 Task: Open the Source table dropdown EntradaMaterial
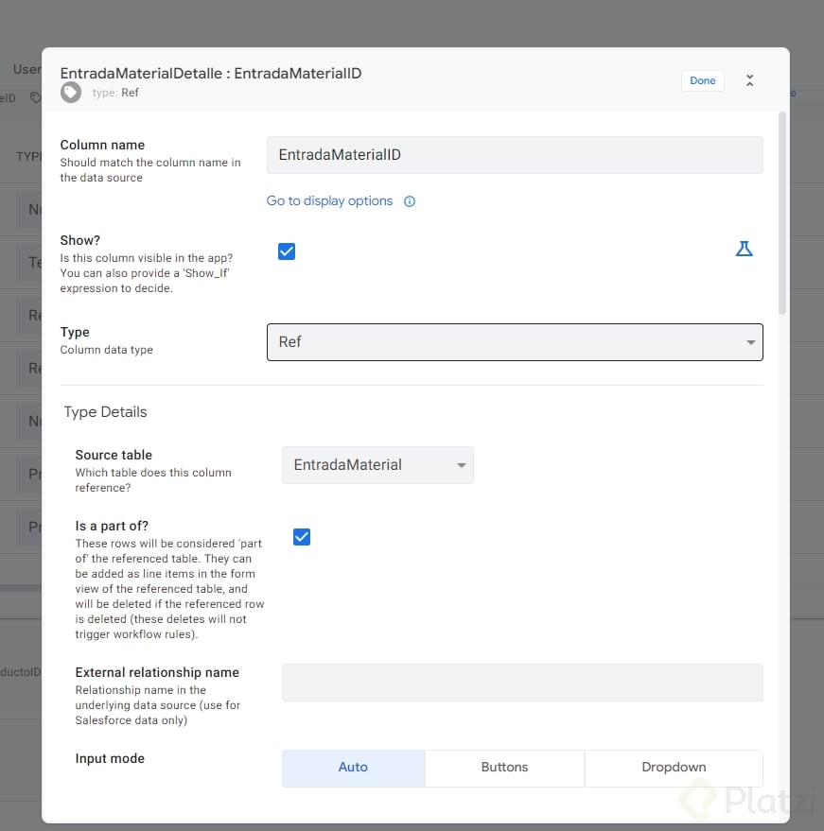pos(377,465)
